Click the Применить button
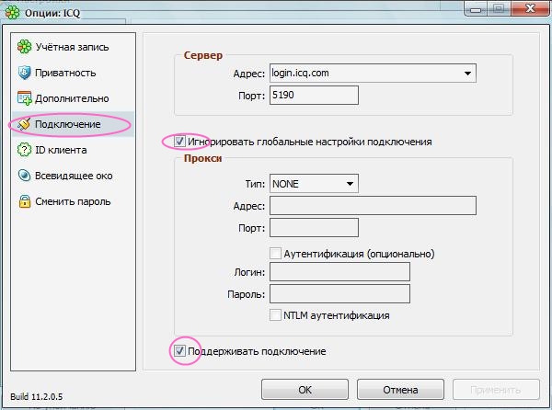 [x=496, y=389]
